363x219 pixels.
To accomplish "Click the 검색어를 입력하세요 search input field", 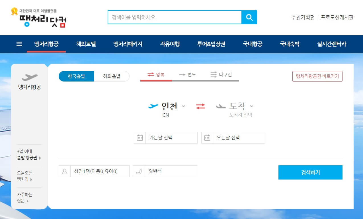I will tap(174, 17).
